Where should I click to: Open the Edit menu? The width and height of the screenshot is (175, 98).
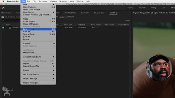tap(29, 1)
